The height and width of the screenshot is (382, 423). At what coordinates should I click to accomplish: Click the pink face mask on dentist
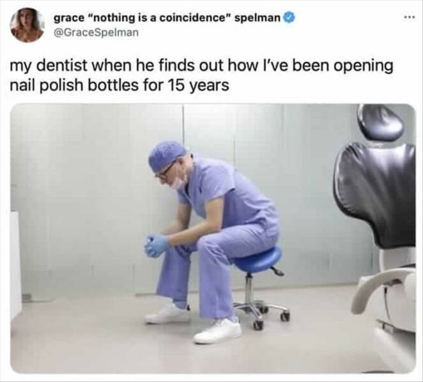point(178,181)
